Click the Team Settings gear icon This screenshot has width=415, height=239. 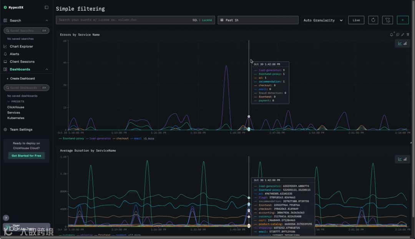click(5, 129)
